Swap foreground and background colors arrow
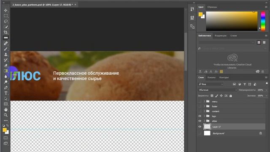The image size is (270, 152). (8, 125)
